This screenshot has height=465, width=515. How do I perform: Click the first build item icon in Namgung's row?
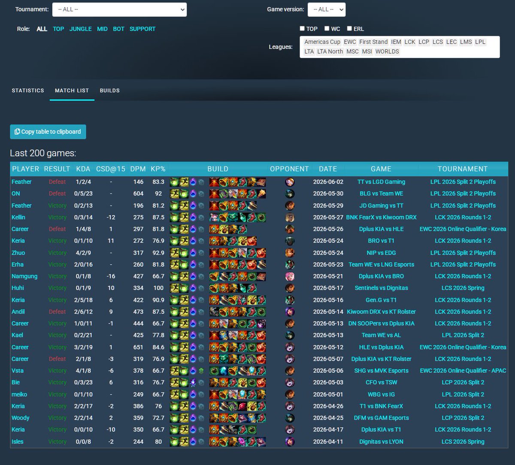pyautogui.click(x=214, y=276)
